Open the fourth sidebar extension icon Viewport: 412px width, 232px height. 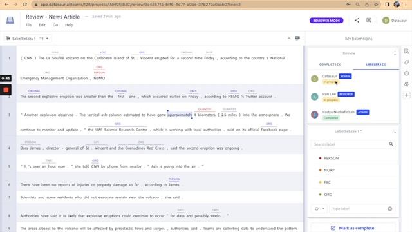click(406, 84)
